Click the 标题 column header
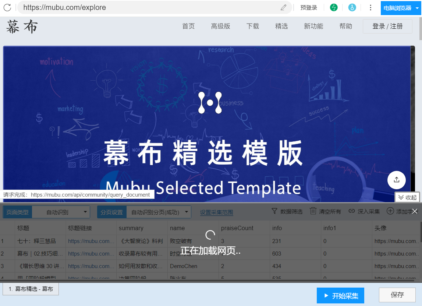 40,228
